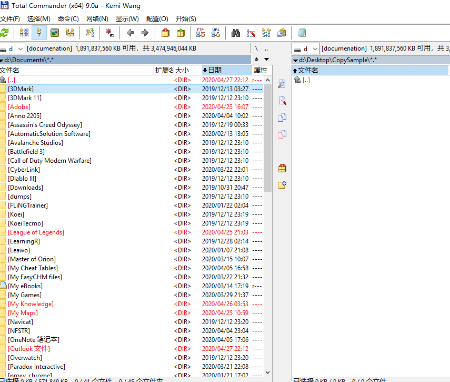Viewport: 450px width, 382px height.
Task: Toggle the brief list view button
Action: [24, 33]
